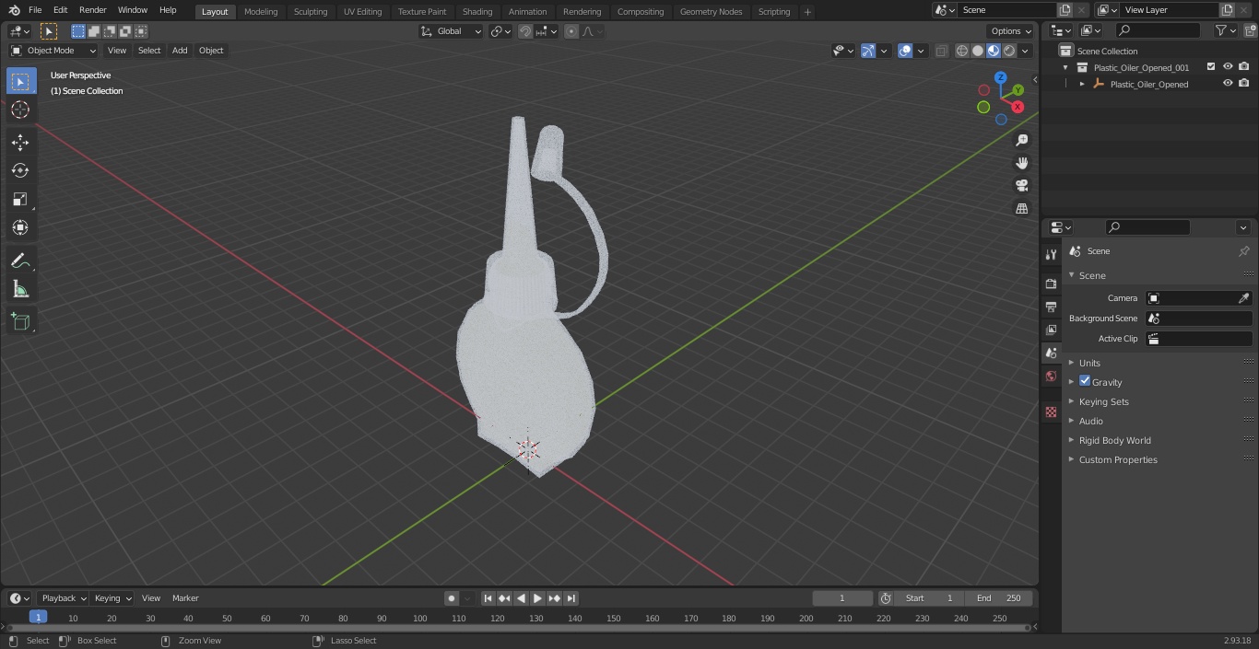Open the Render menu

pos(92,10)
